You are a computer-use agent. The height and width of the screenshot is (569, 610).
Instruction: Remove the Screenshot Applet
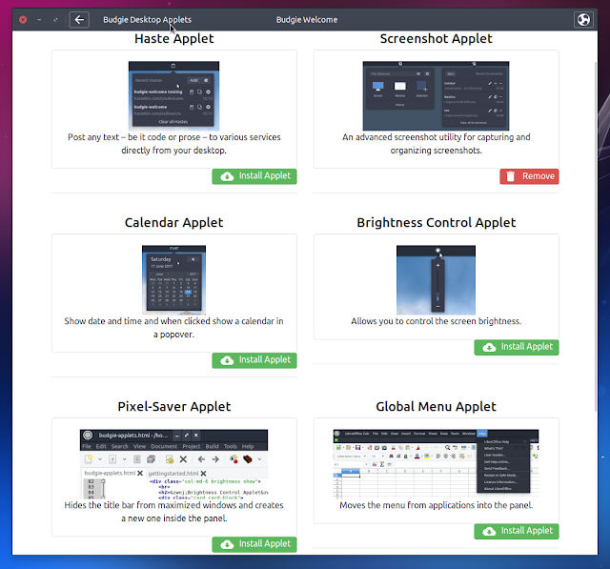[530, 176]
